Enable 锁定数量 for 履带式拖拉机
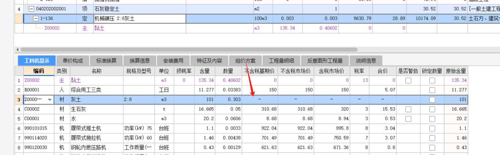 [432, 138]
